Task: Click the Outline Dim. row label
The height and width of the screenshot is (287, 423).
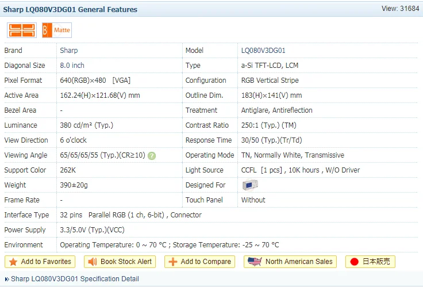Action: click(204, 95)
